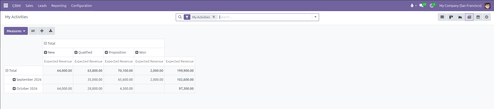Remove the My Activities filter
This screenshot has width=494, height=109.
tap(214, 17)
